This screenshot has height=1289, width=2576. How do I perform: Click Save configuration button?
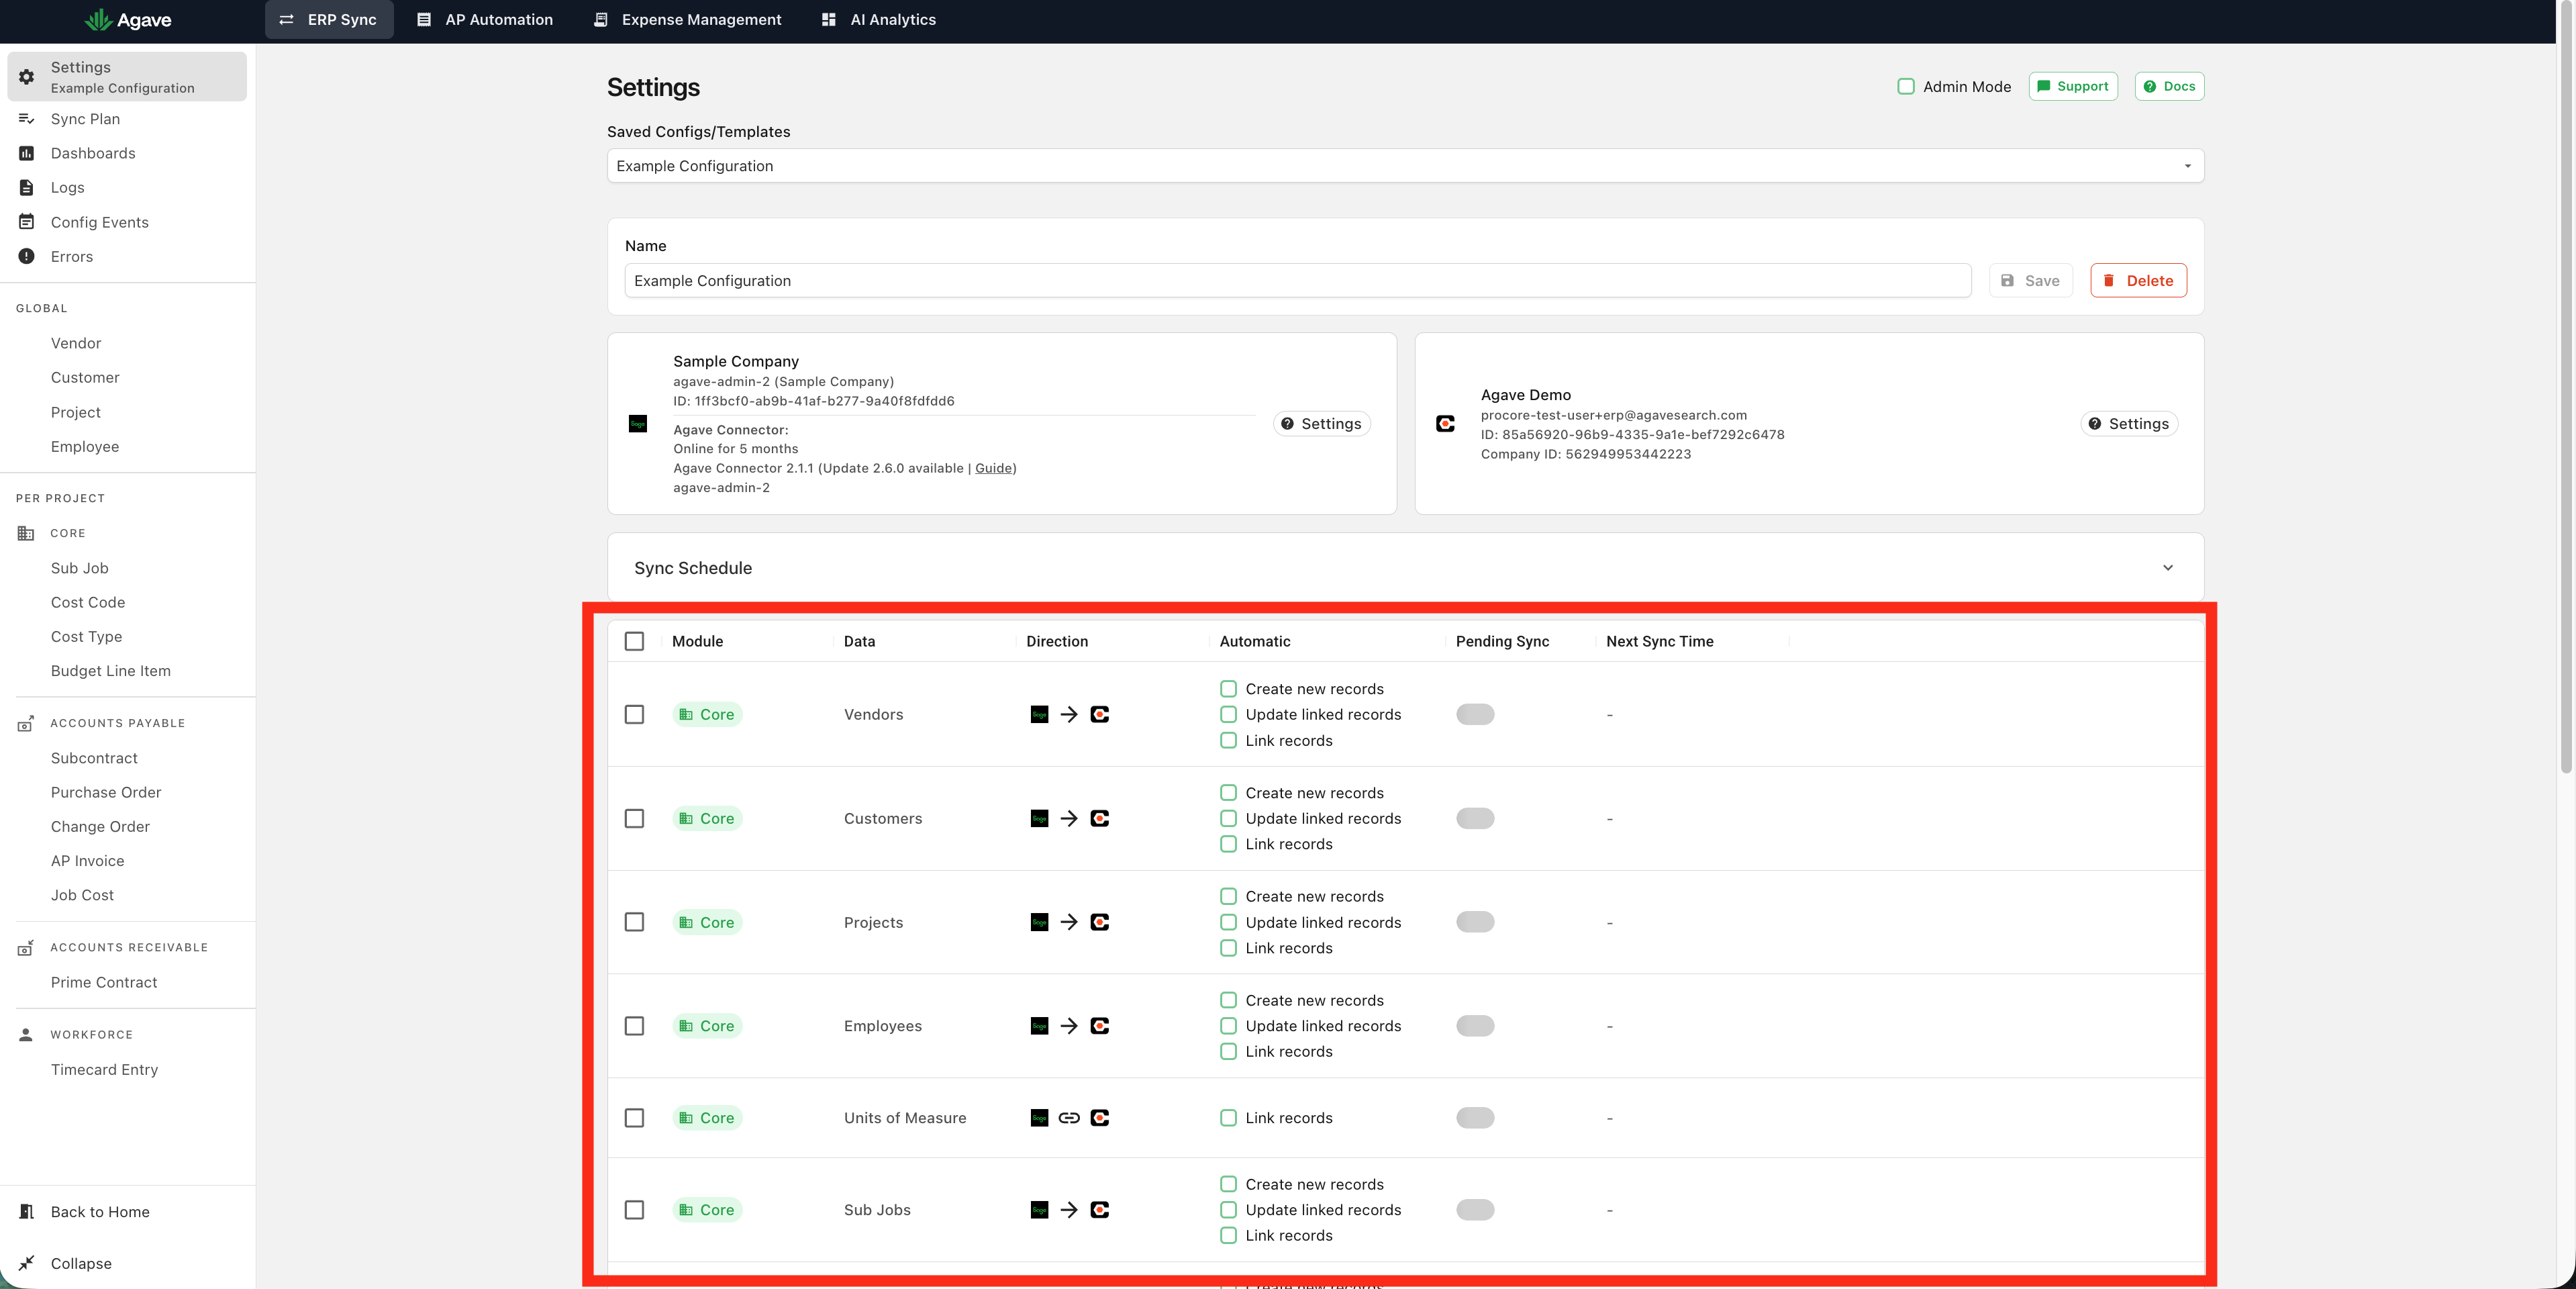(x=2030, y=281)
